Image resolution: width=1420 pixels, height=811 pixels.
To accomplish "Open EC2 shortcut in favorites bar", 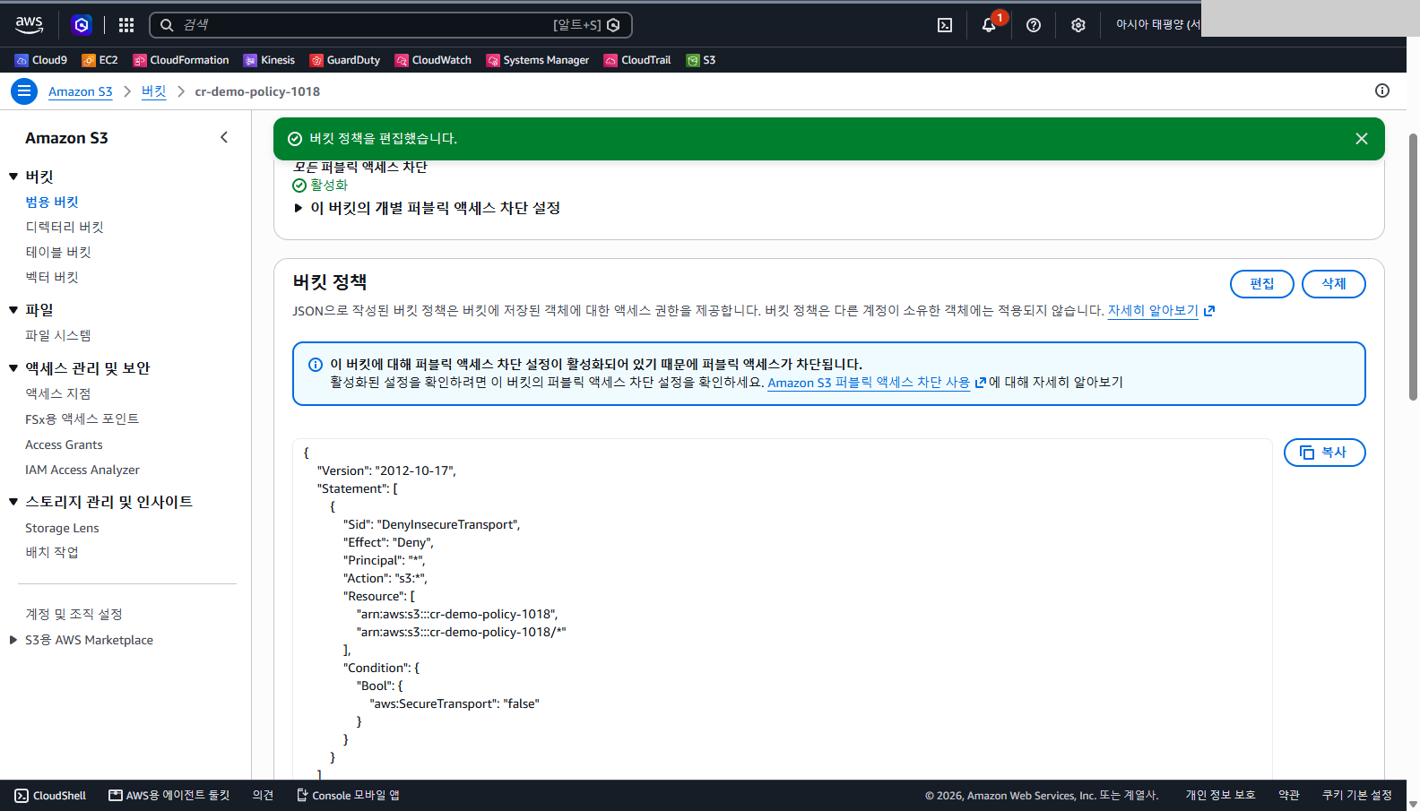I will pyautogui.click(x=100, y=60).
